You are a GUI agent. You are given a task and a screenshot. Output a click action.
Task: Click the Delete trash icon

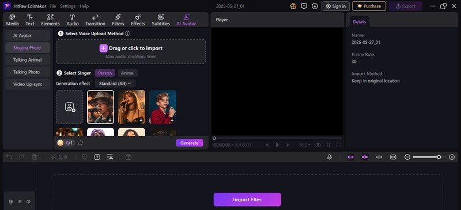pos(35,157)
